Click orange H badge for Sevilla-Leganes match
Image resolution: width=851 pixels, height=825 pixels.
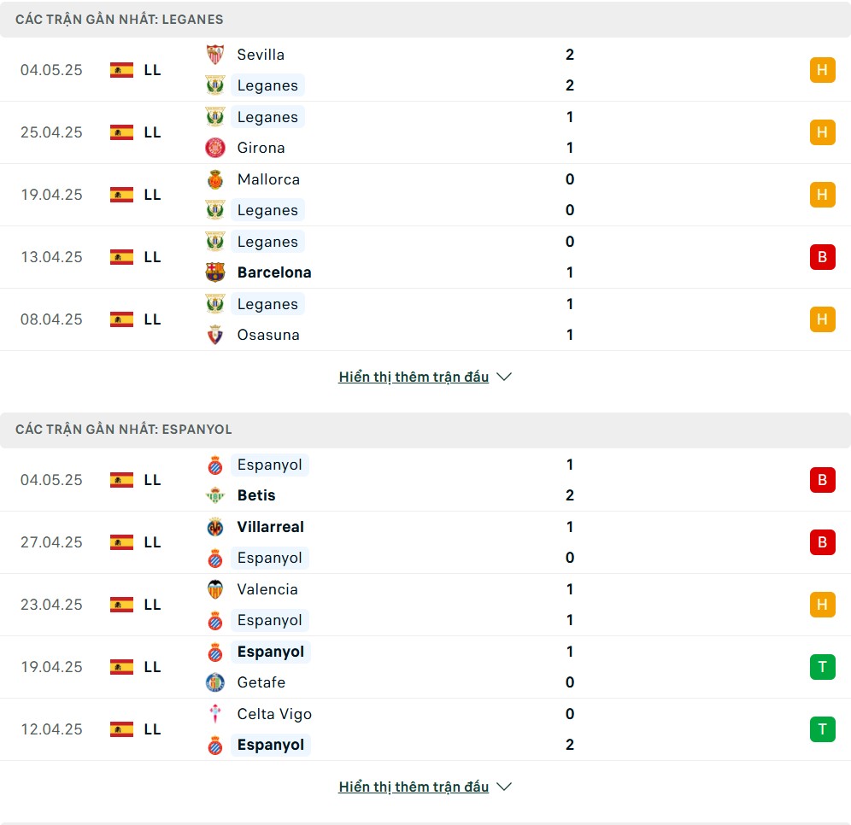[x=822, y=70]
